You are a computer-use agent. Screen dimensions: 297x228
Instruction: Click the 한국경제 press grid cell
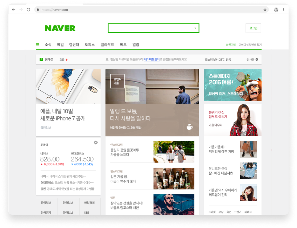pos(47,212)
